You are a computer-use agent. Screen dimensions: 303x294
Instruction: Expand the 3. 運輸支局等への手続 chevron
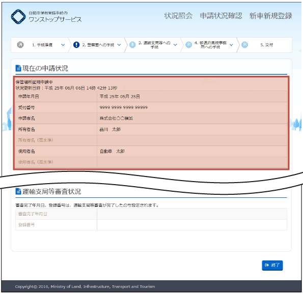[x=175, y=45]
